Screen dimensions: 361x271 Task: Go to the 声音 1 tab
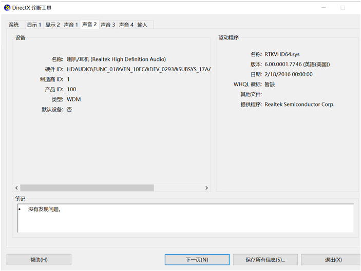(x=71, y=25)
